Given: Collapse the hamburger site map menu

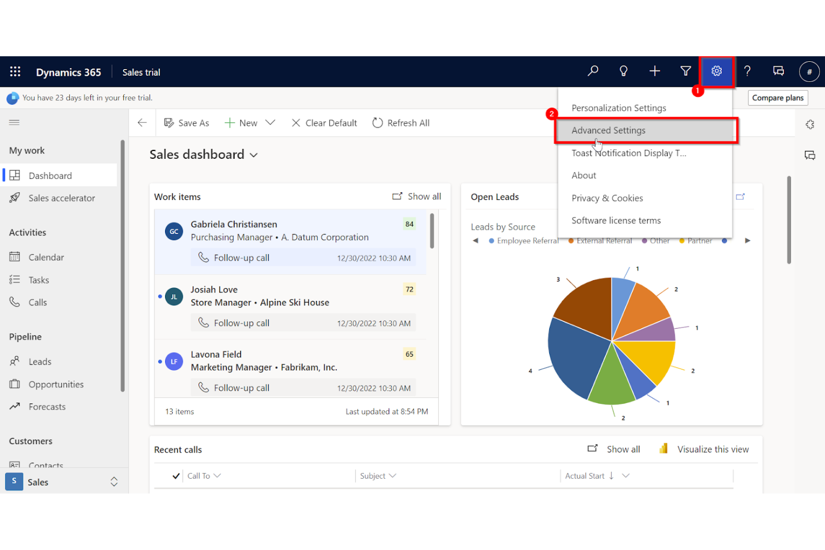Looking at the screenshot, I should tap(14, 122).
